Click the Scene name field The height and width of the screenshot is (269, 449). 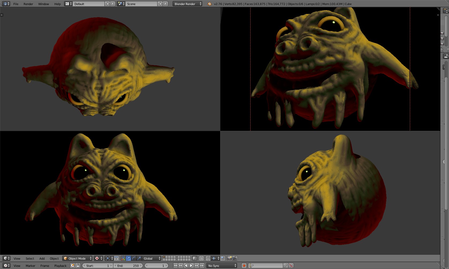click(x=141, y=4)
